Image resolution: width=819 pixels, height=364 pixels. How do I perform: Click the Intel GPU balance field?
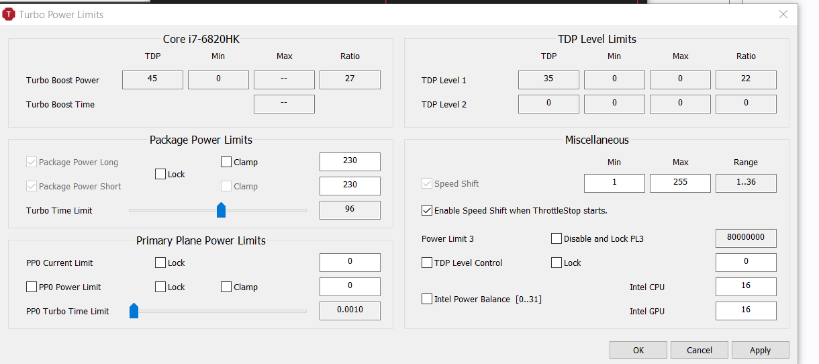tap(746, 310)
